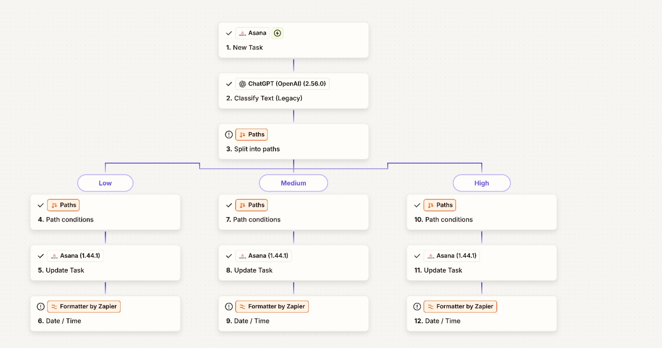Expand step 7 Path conditions card
Image resolution: width=662 pixels, height=348 pixels.
click(293, 212)
